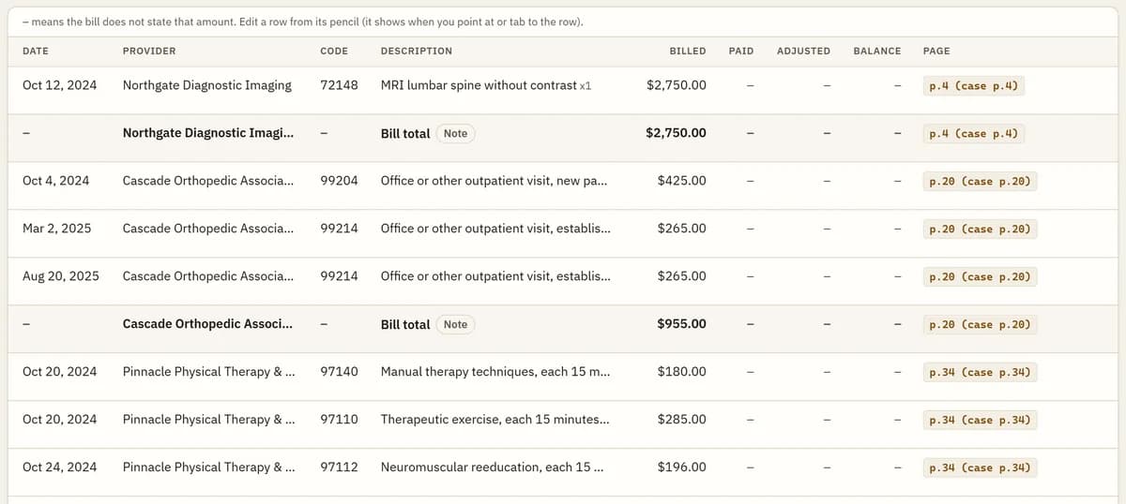Click the PAID column header
The height and width of the screenshot is (504, 1126).
coord(741,51)
